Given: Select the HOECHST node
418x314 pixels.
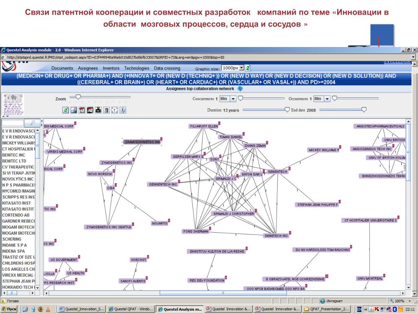Looking at the screenshot, I should tap(139, 260).
